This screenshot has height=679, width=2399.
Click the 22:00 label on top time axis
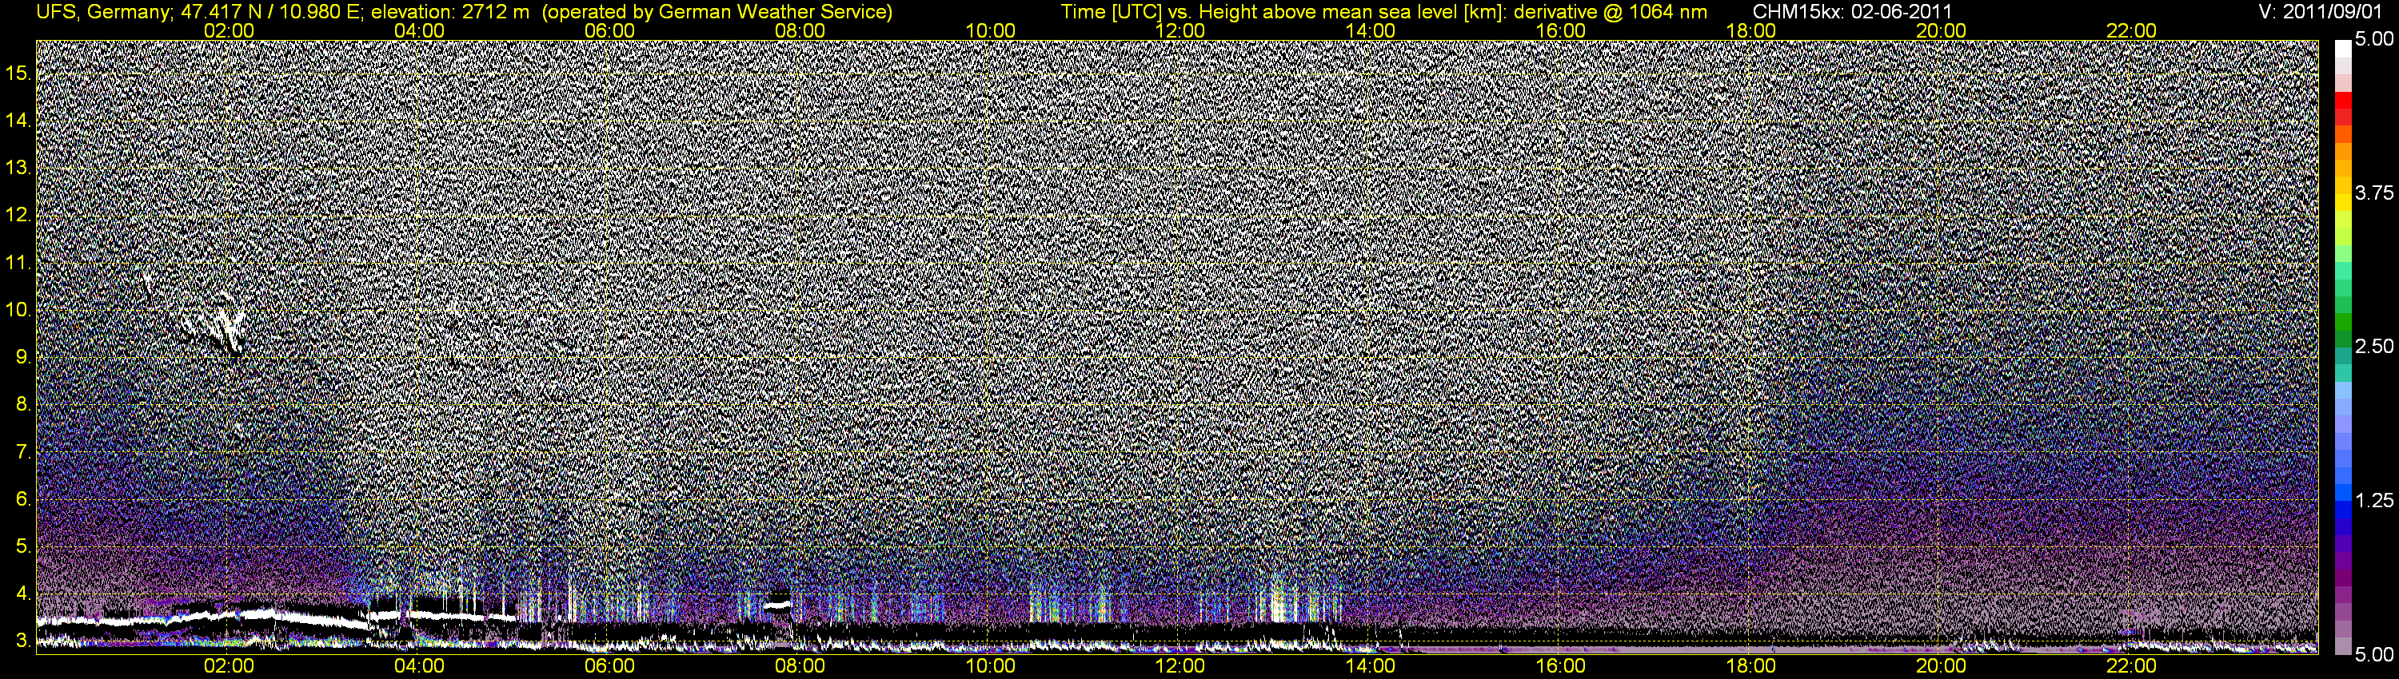(2132, 30)
